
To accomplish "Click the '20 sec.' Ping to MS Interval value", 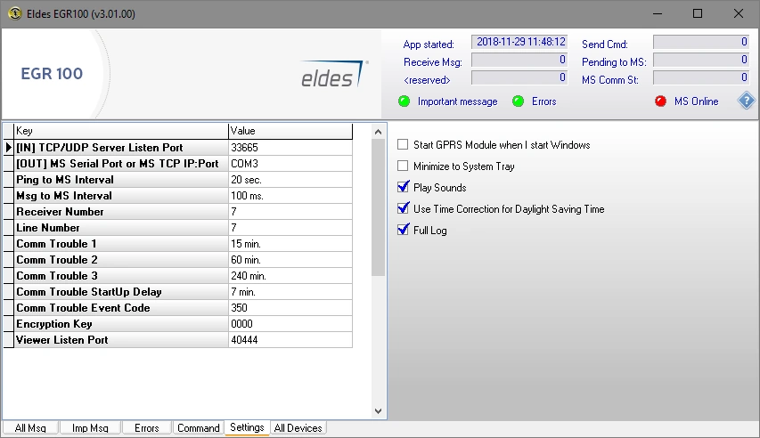I will coord(290,179).
